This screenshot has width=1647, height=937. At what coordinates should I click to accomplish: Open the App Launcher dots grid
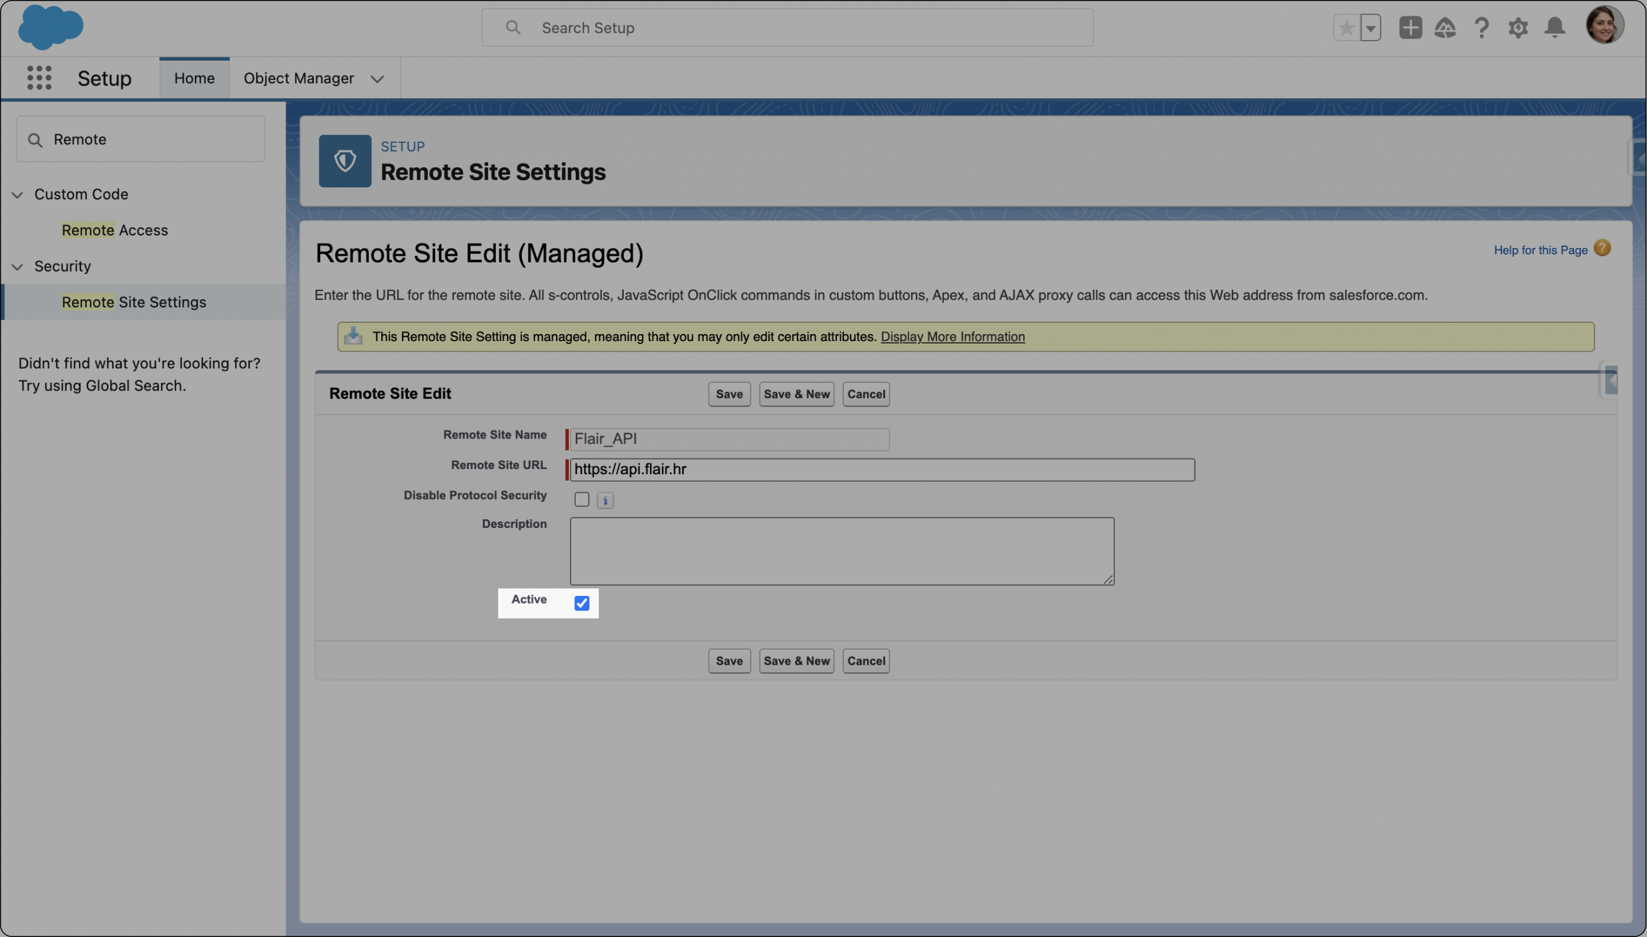point(39,78)
